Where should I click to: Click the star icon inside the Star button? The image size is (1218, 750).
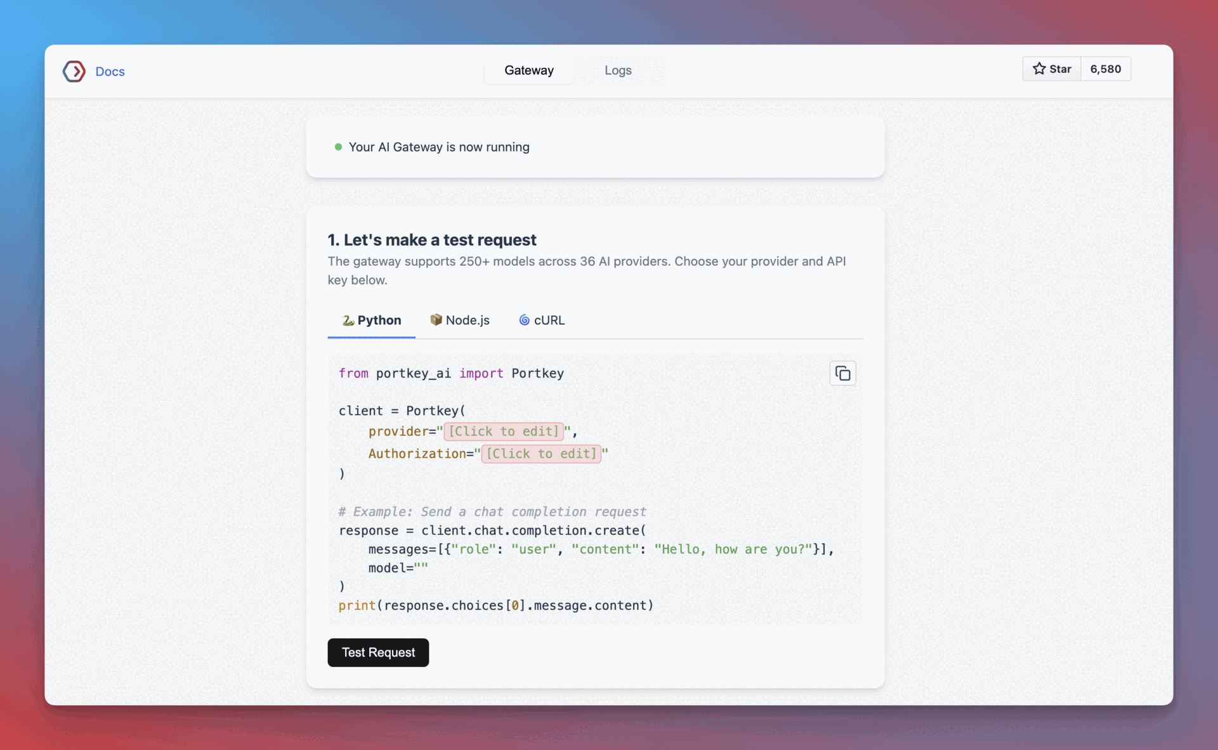1039,69
